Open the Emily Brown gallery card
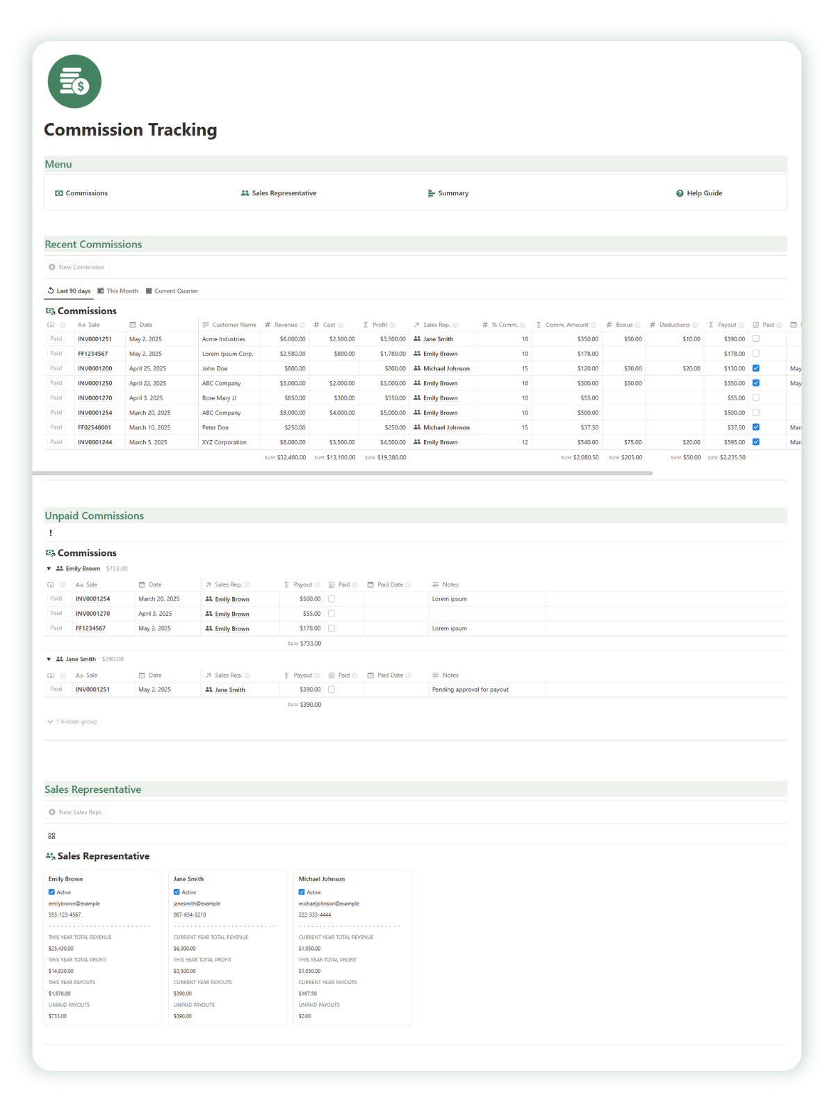This screenshot has width=834, height=1112. point(102,947)
